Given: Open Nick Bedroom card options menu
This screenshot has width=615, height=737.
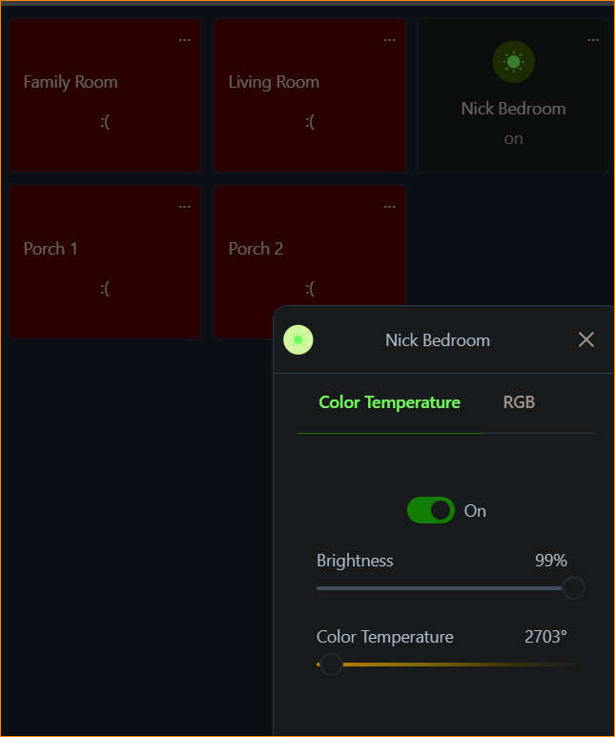Looking at the screenshot, I should tap(593, 40).
